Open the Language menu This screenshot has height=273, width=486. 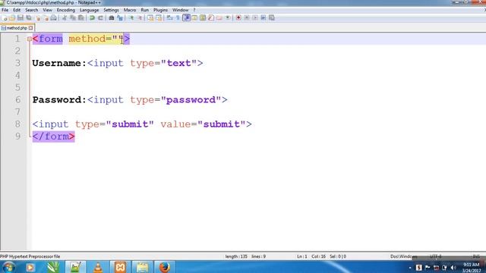coord(90,10)
